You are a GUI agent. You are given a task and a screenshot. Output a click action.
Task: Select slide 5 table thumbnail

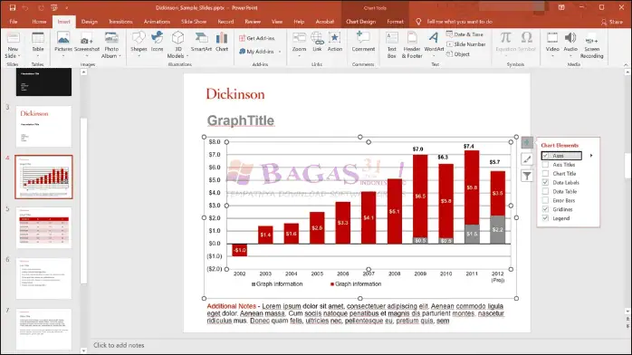(43, 227)
